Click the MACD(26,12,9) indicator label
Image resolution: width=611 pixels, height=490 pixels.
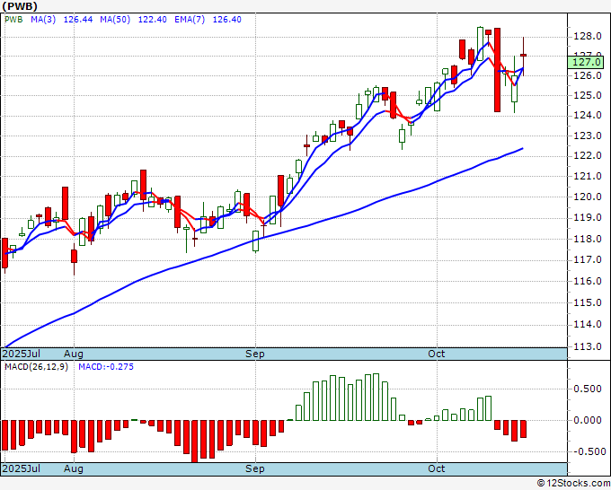click(36, 367)
